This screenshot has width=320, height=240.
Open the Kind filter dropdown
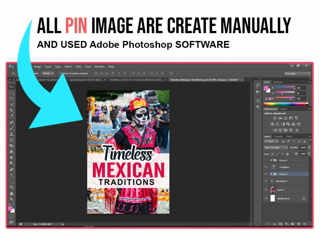[x=271, y=141]
